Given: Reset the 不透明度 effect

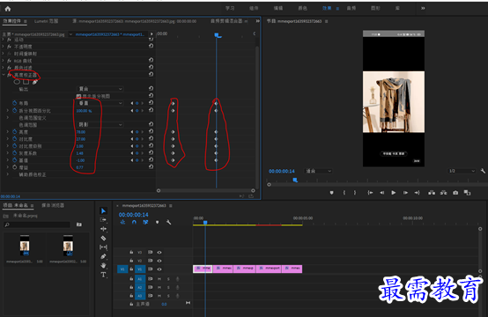Looking at the screenshot, I should [151, 46].
